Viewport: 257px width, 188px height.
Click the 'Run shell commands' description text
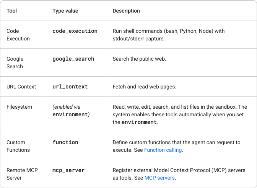169,35
